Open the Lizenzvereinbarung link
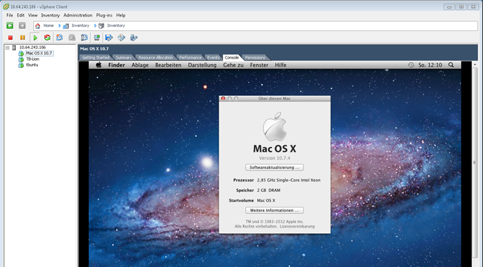 tap(297, 226)
